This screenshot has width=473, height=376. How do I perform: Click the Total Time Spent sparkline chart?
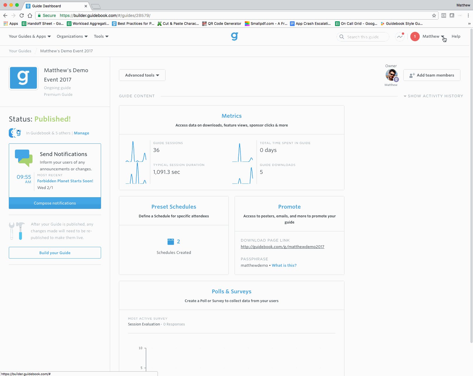[243, 152]
